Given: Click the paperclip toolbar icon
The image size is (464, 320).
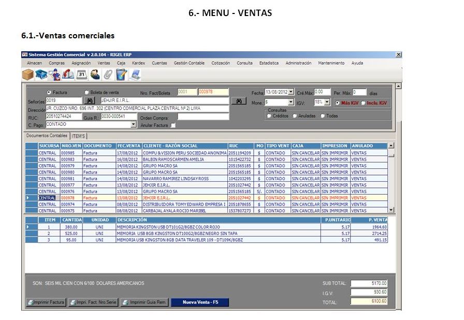Looking at the screenshot, I should tap(108, 75).
